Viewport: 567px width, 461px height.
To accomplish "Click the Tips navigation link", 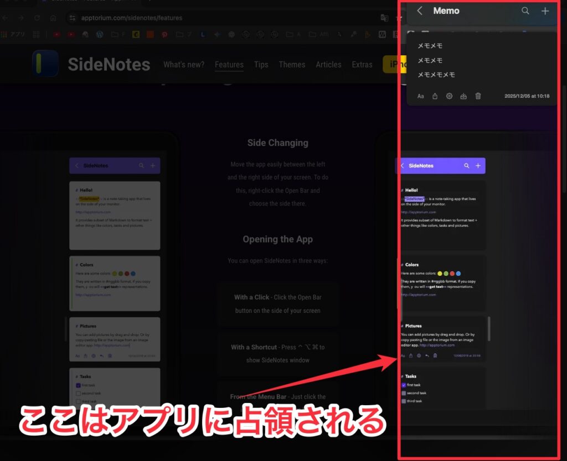I will coord(261,65).
